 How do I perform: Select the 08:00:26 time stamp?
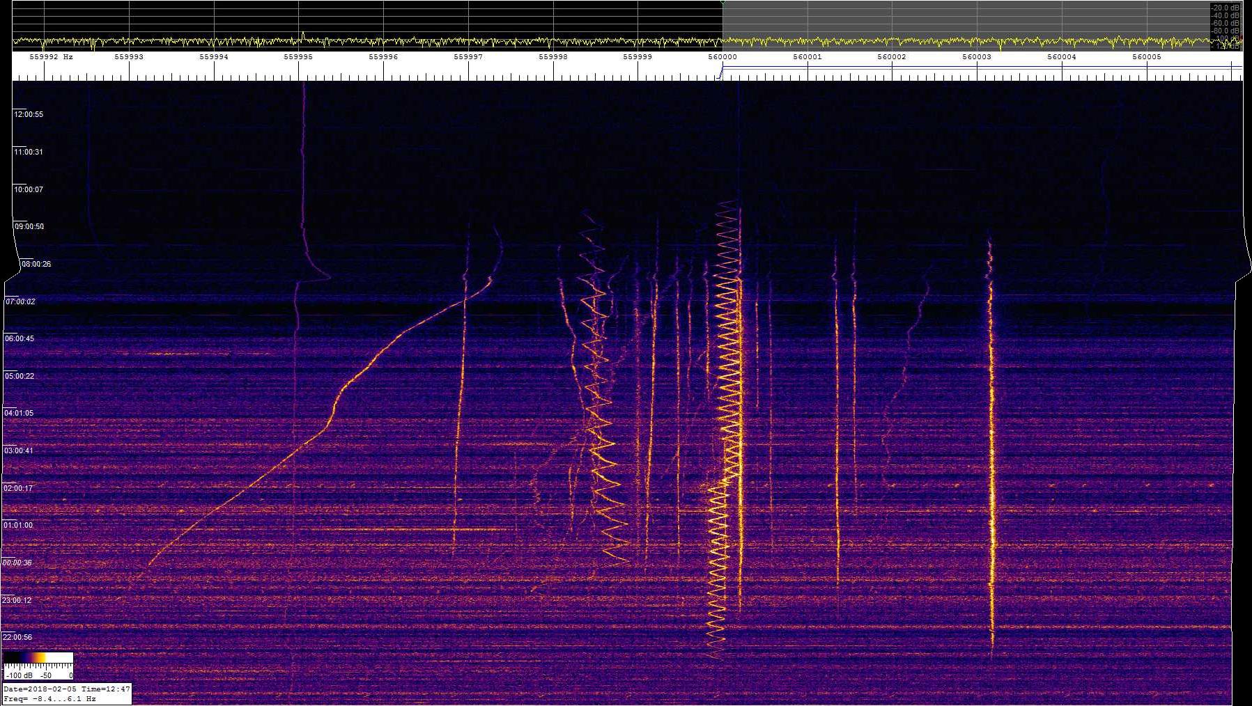point(36,264)
